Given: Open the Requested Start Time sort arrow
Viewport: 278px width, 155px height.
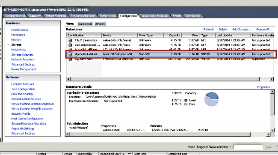Looking at the screenshot, I should 129,154.
